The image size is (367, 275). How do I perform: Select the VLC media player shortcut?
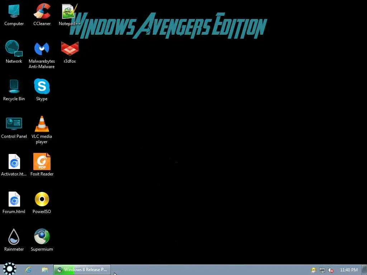coord(42,130)
